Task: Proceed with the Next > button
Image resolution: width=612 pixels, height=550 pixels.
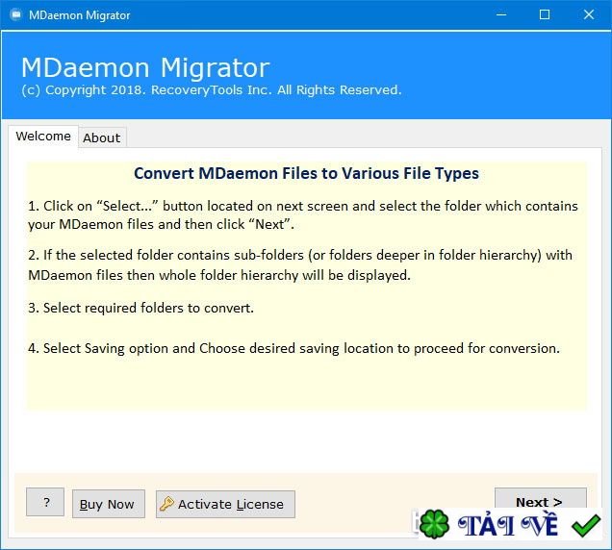Action: point(540,499)
